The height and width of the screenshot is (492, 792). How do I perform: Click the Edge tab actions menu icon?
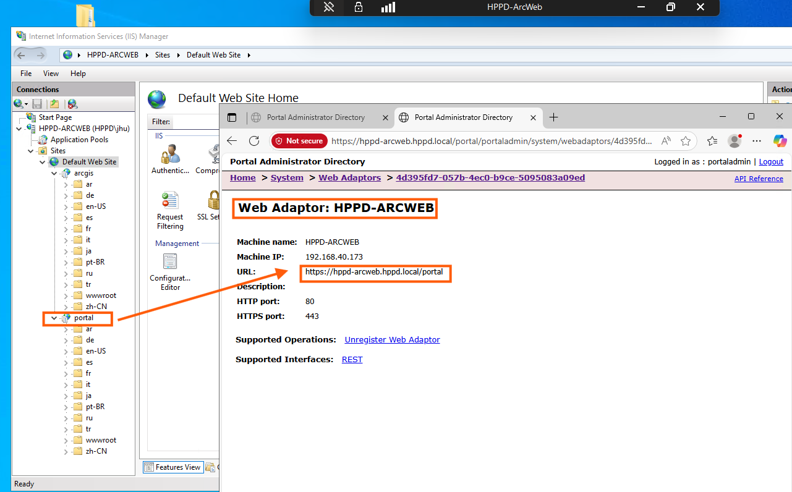232,117
